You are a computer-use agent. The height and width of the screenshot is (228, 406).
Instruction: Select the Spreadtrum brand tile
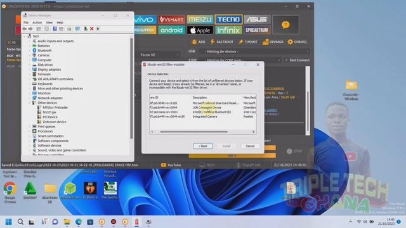point(256,30)
